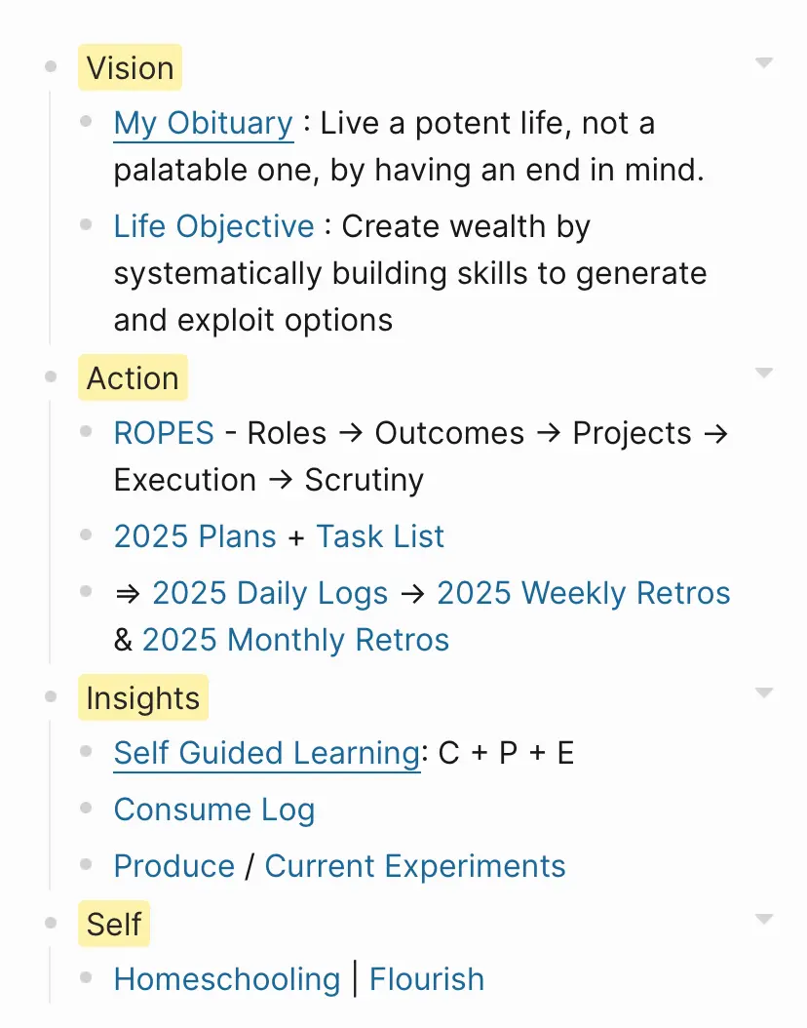Collapse the Self section arrow
Viewport: 807px width, 1028px height.
(764, 920)
